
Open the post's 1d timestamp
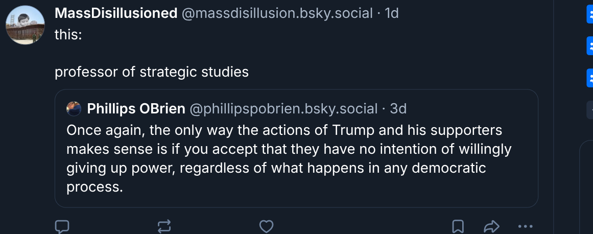pos(391,14)
